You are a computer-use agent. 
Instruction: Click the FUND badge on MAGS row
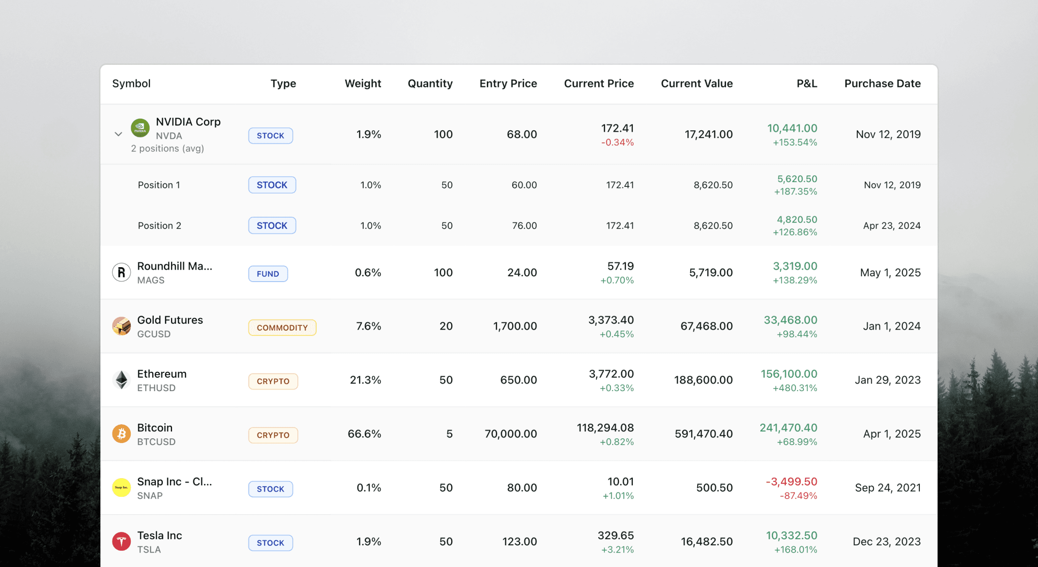point(268,274)
